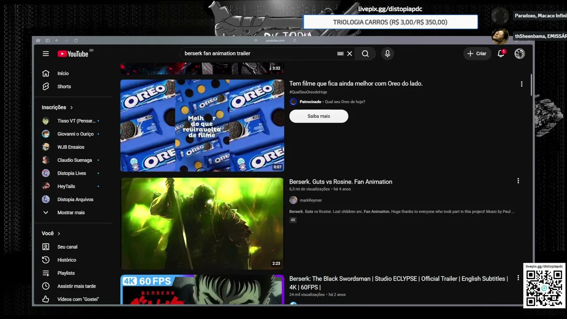567x319 pixels.
Task: Click Distopia Lives channel avatar
Action: (46, 173)
